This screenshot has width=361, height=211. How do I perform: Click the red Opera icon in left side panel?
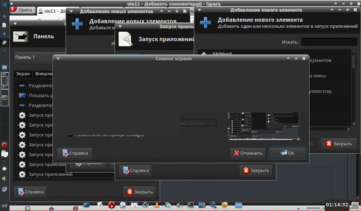point(4,145)
